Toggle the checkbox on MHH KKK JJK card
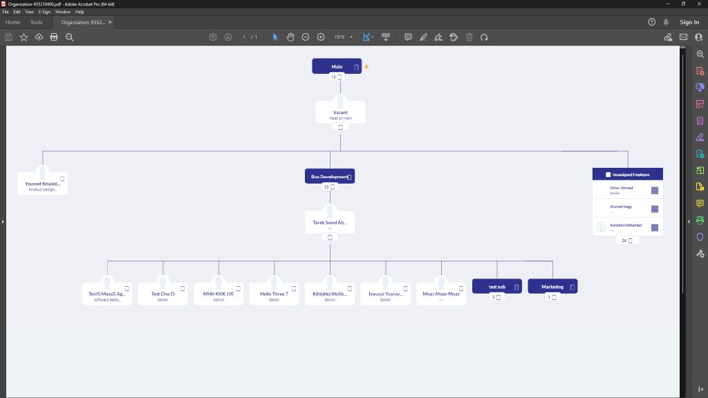Screen dimensions: 708x398 coord(238,288)
